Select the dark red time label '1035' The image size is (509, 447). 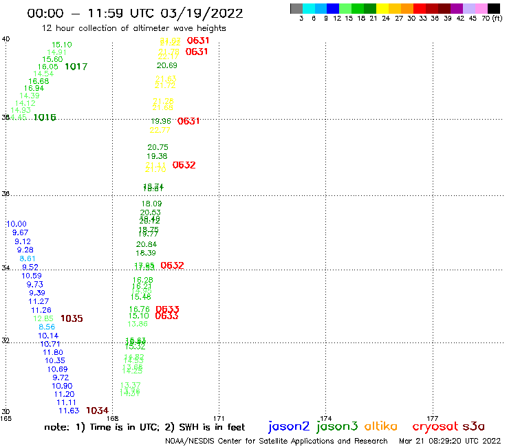[72, 318]
